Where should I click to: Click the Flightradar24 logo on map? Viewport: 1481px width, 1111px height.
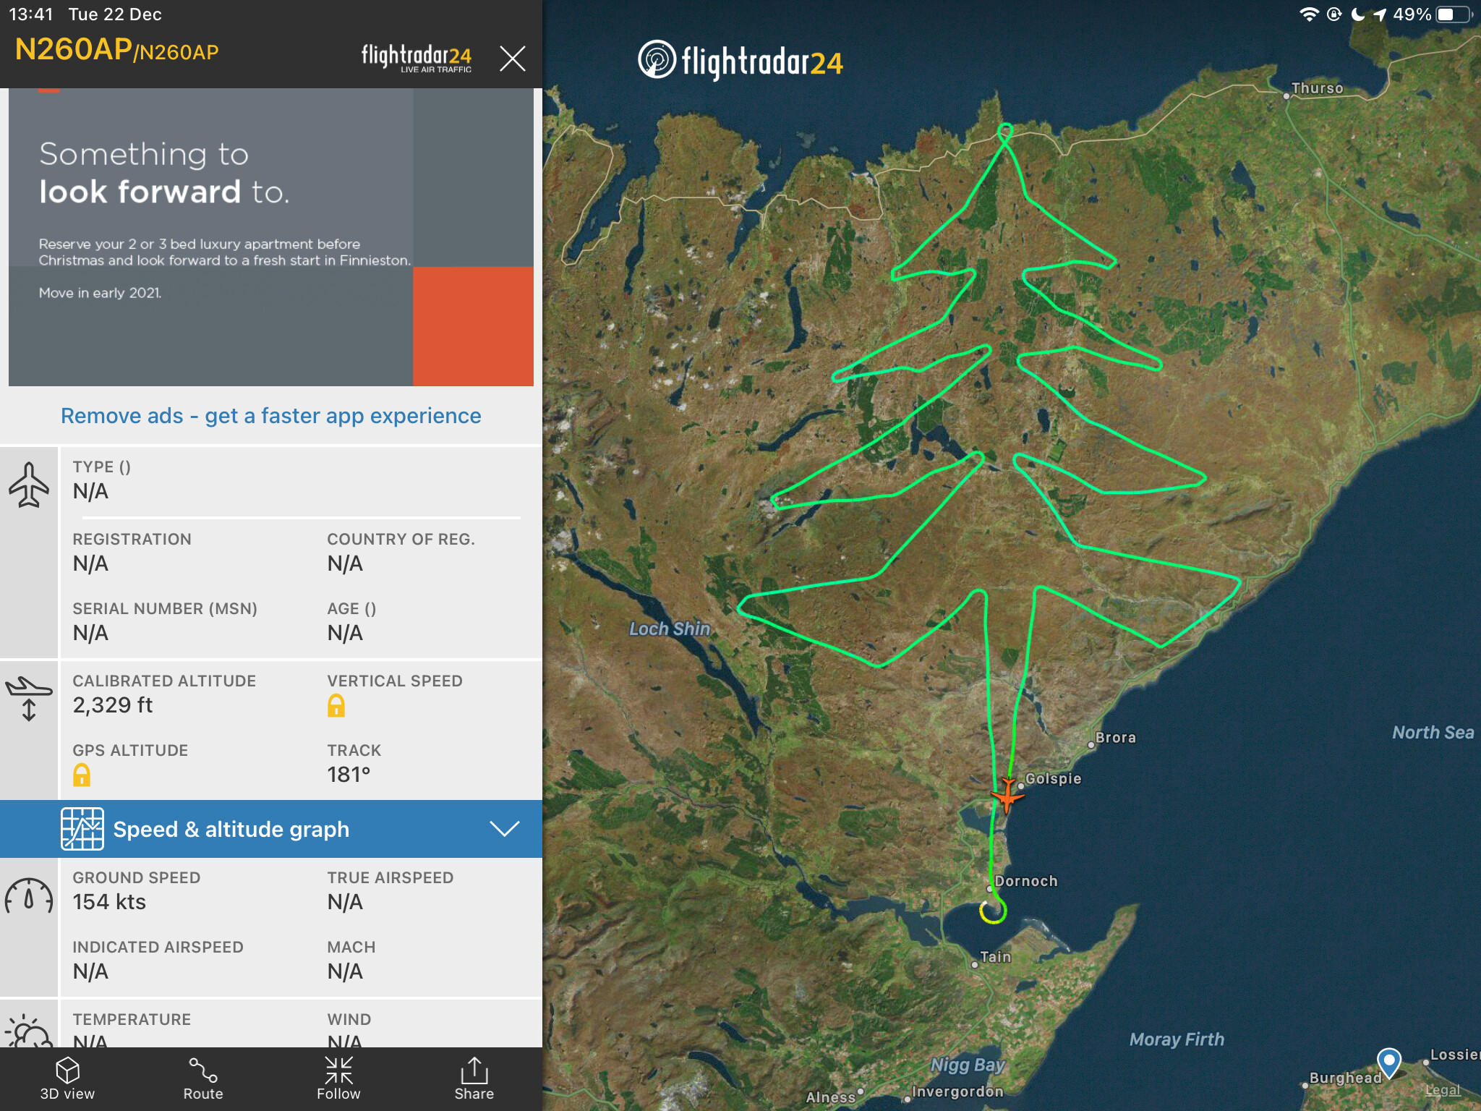coord(740,61)
